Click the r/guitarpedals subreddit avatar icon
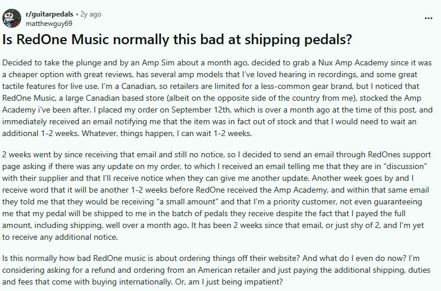The width and height of the screenshot is (441, 291). point(12,18)
